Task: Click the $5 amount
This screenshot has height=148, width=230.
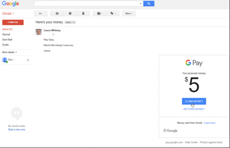Action: (x=192, y=85)
